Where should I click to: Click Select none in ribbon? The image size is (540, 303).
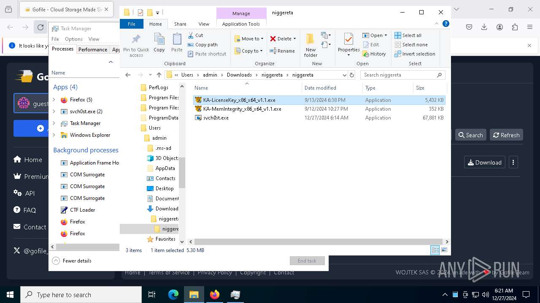411,45
